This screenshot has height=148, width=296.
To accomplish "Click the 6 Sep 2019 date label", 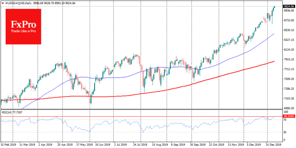I will 178,144.
